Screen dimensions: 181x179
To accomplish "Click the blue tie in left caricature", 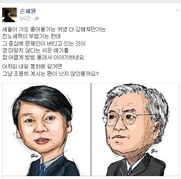I will [x=42, y=170].
